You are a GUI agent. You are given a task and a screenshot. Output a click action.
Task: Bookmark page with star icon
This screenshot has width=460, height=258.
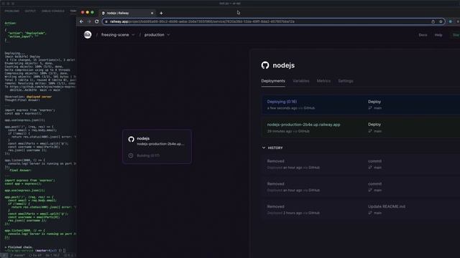coord(441,21)
